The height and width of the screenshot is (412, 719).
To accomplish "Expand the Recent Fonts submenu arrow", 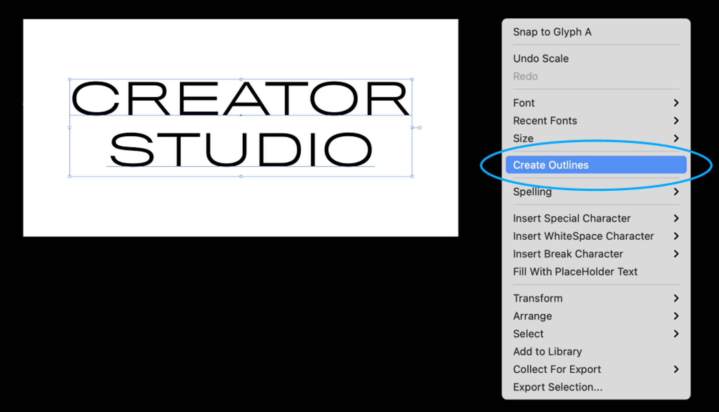I will click(x=676, y=121).
